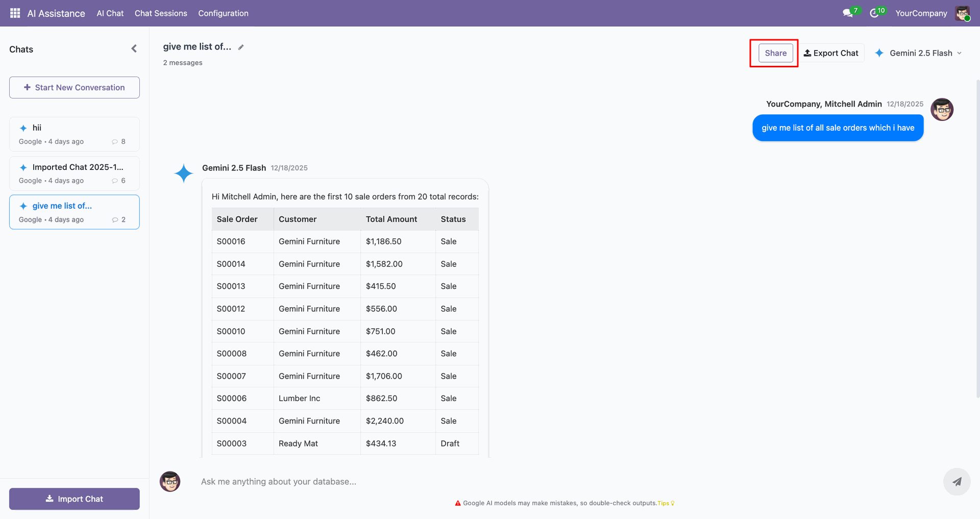Open the YourCompany company switcher

(921, 13)
